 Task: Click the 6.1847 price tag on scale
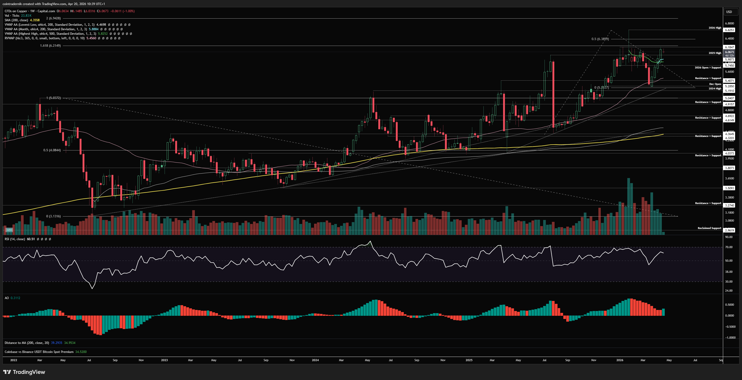pos(729,47)
